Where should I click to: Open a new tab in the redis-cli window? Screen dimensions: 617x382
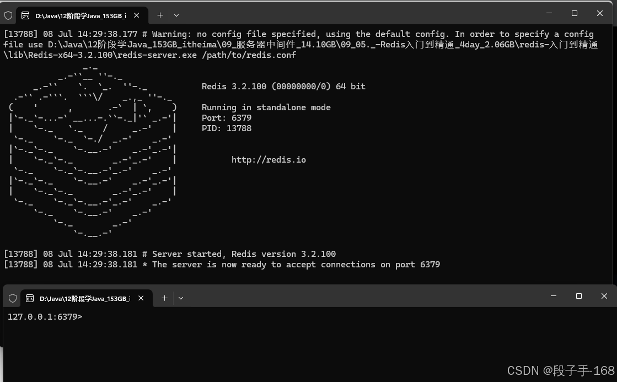tap(164, 298)
